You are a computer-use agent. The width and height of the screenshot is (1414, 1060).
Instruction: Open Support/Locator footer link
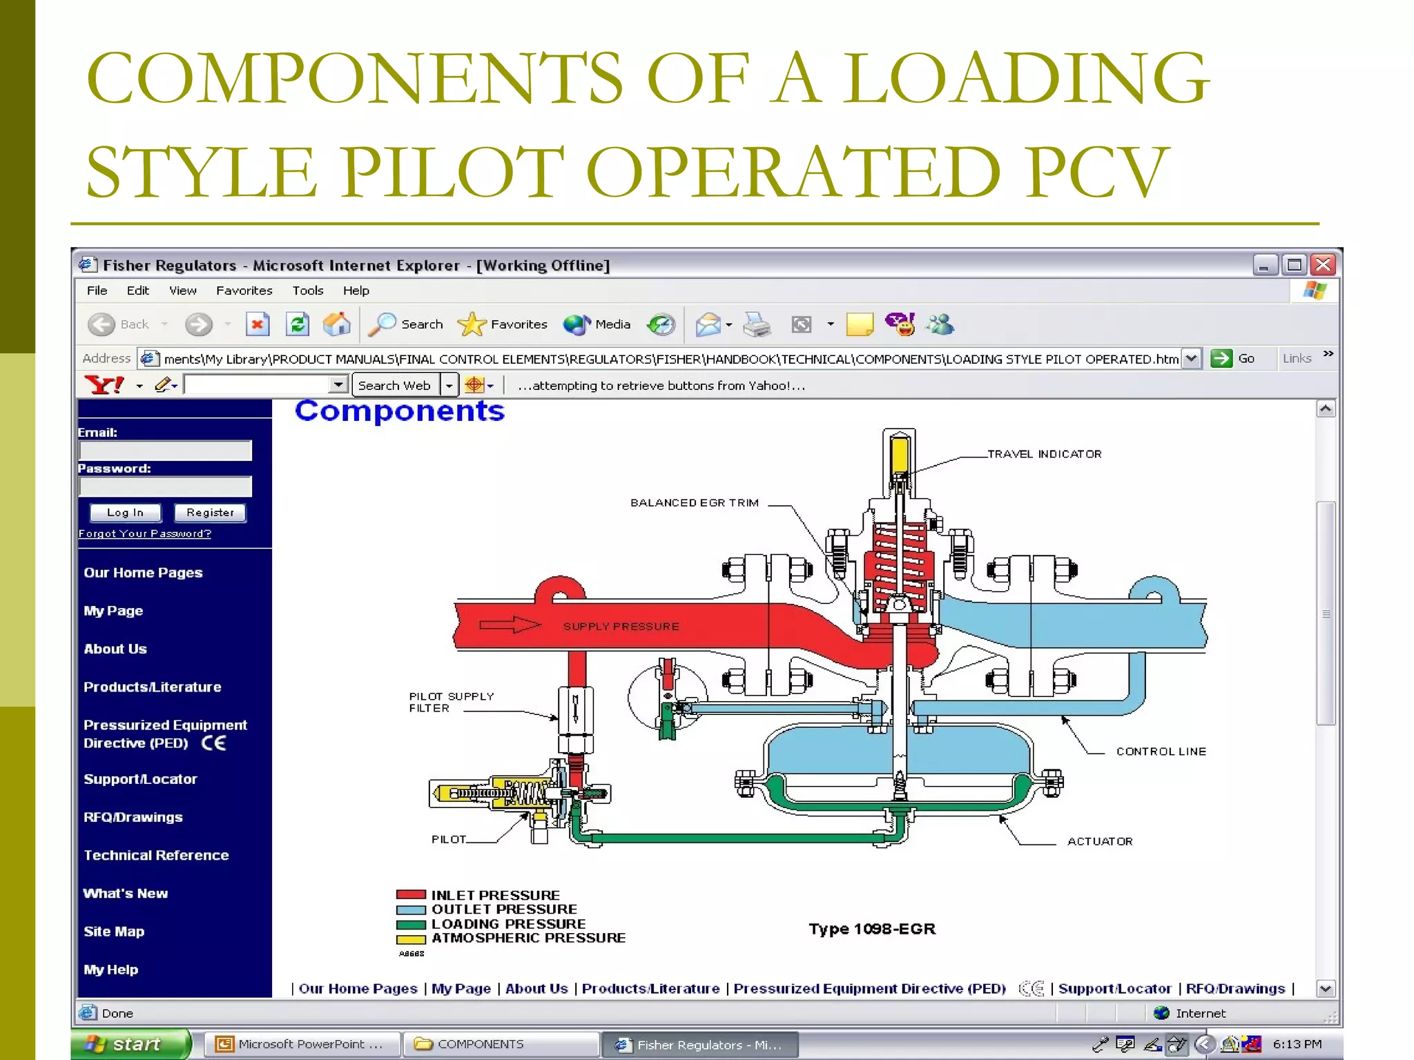[x=1115, y=988]
